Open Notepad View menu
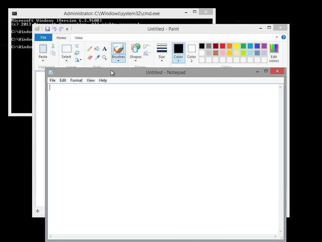Screen dimensions: 322x242 (x=91, y=80)
